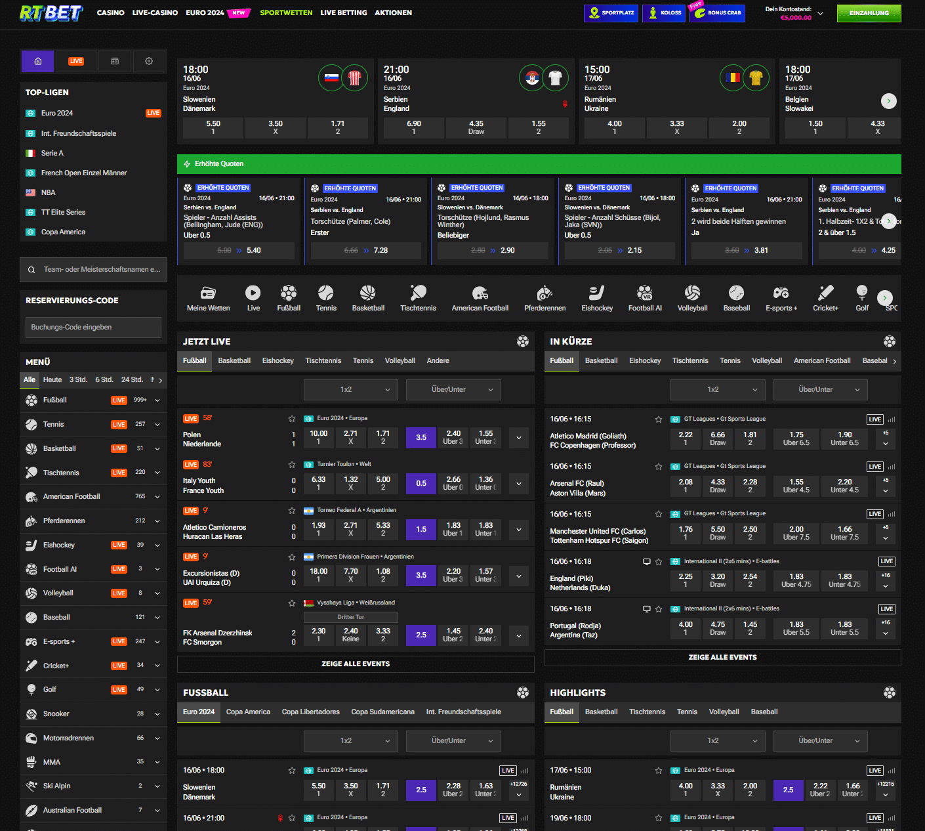925x831 pixels.
Task: Focus the Buchungs-Code eingeben field
Action: [93, 328]
